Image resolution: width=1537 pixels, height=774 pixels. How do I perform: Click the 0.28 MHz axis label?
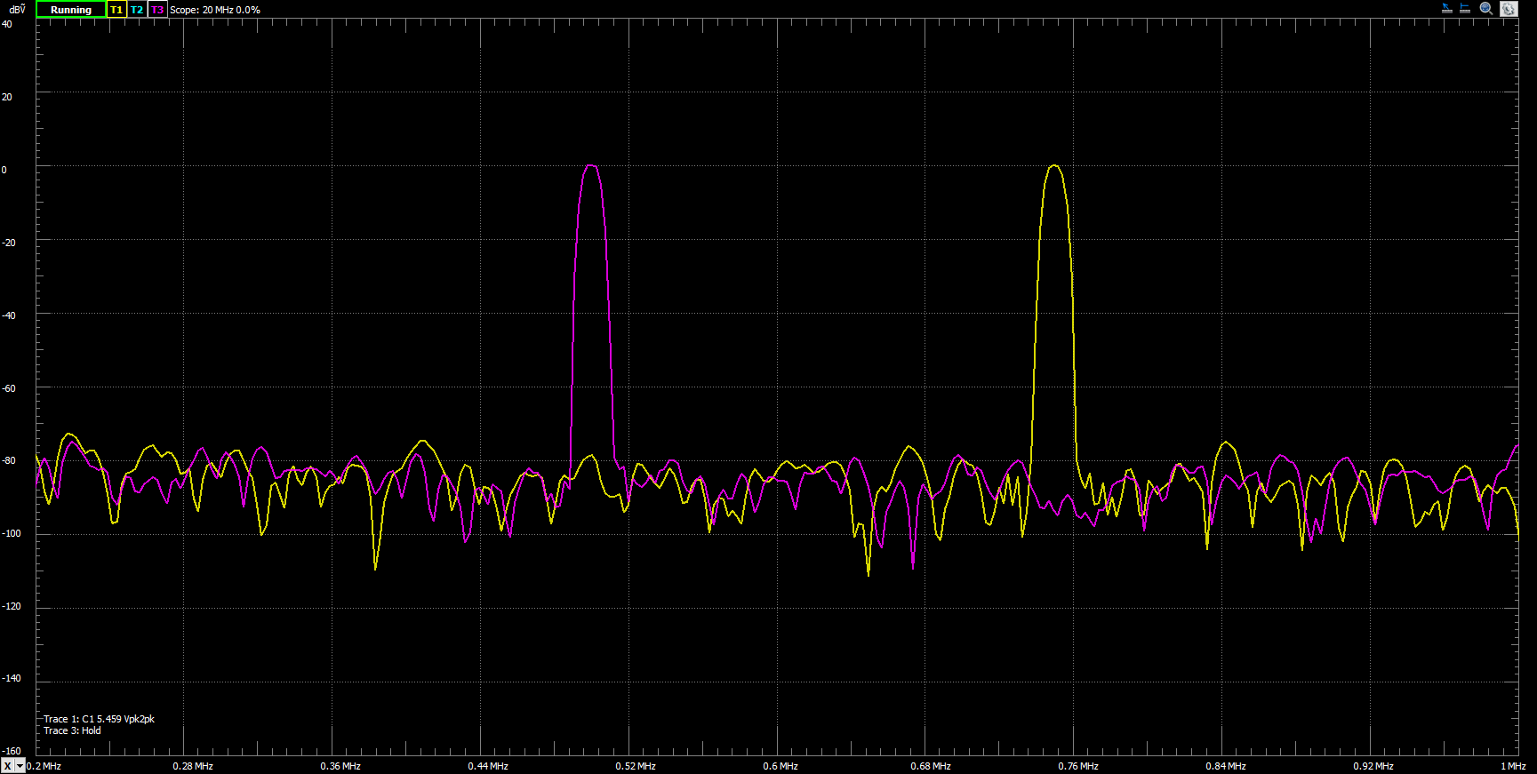pyautogui.click(x=193, y=766)
